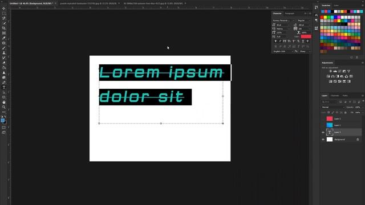This screenshot has height=205, width=365.
Task: Open the Normal blend mode dropdown
Action: (333, 107)
